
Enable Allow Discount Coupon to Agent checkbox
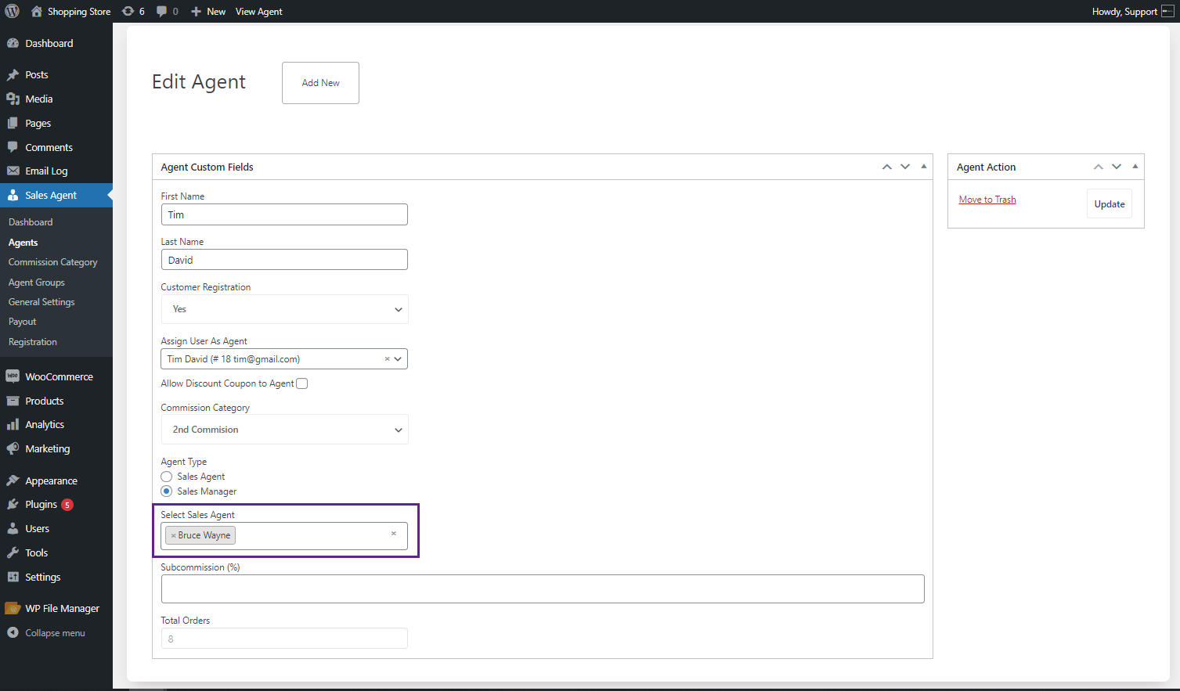pos(302,383)
